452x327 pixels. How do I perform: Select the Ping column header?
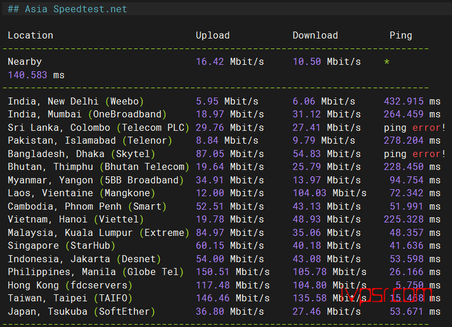(x=401, y=36)
